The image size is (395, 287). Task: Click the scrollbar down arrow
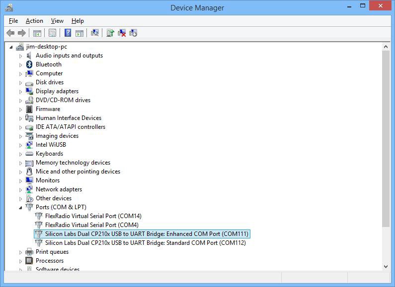[386, 267]
